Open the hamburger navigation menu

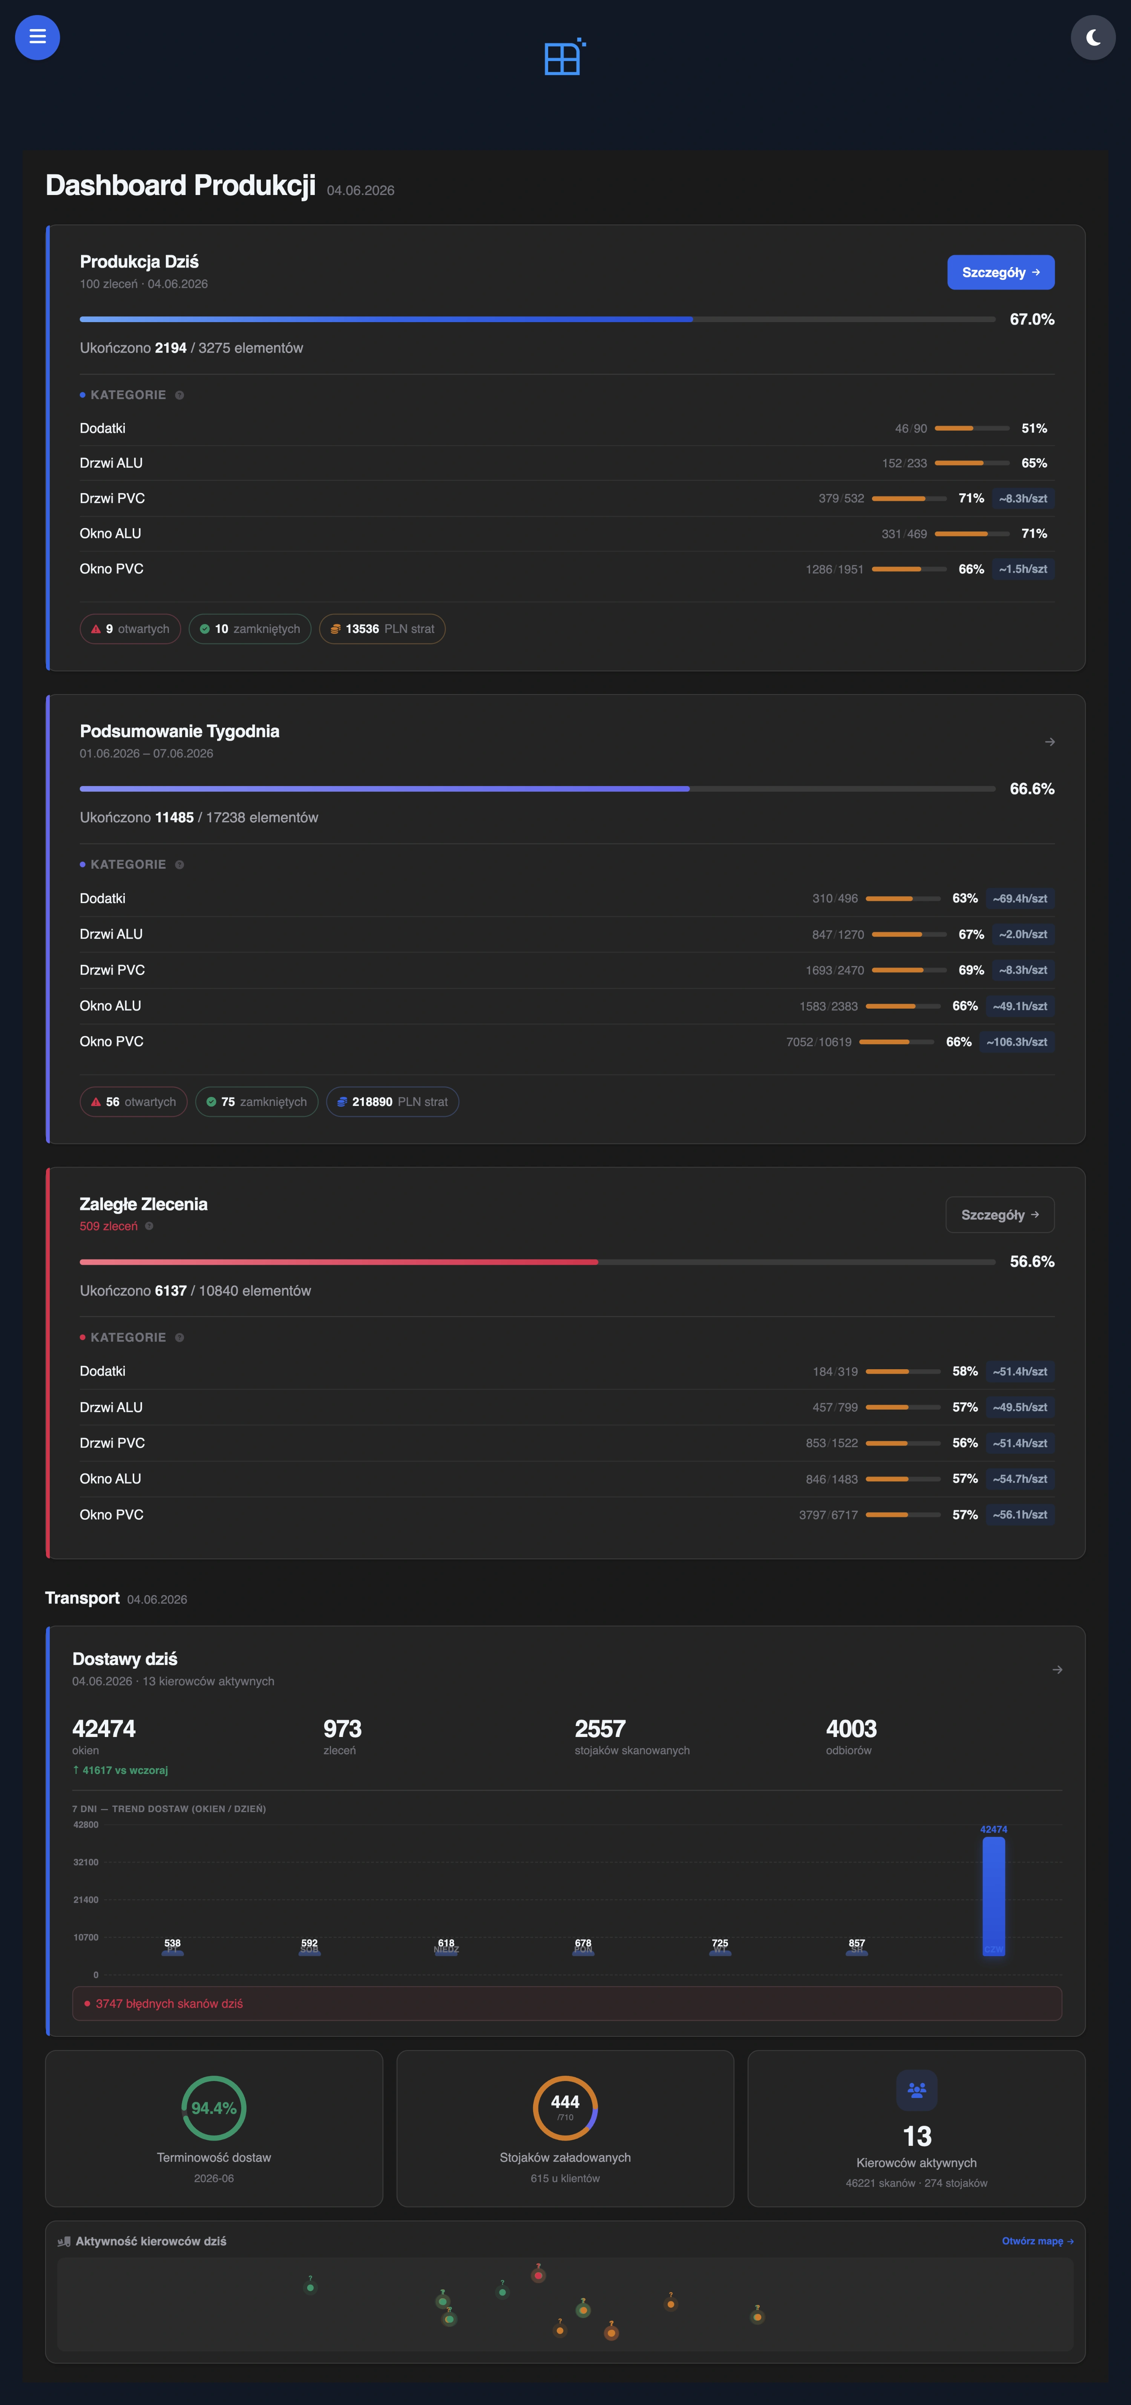(37, 37)
